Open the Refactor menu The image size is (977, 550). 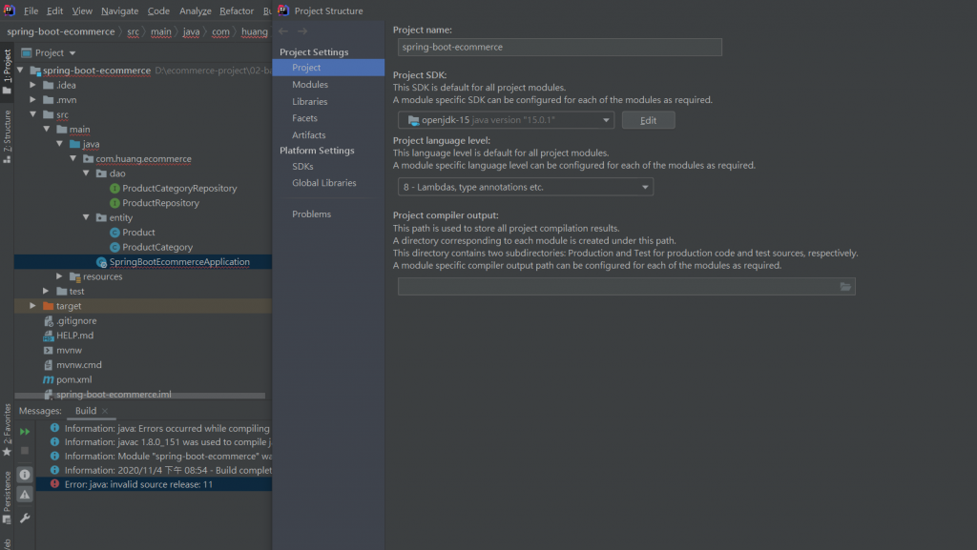point(237,10)
